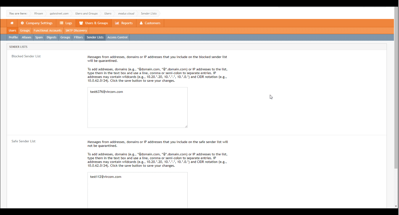Click the Users breadcrumb link
Viewport: 399px width, 215px height.
click(108, 13)
